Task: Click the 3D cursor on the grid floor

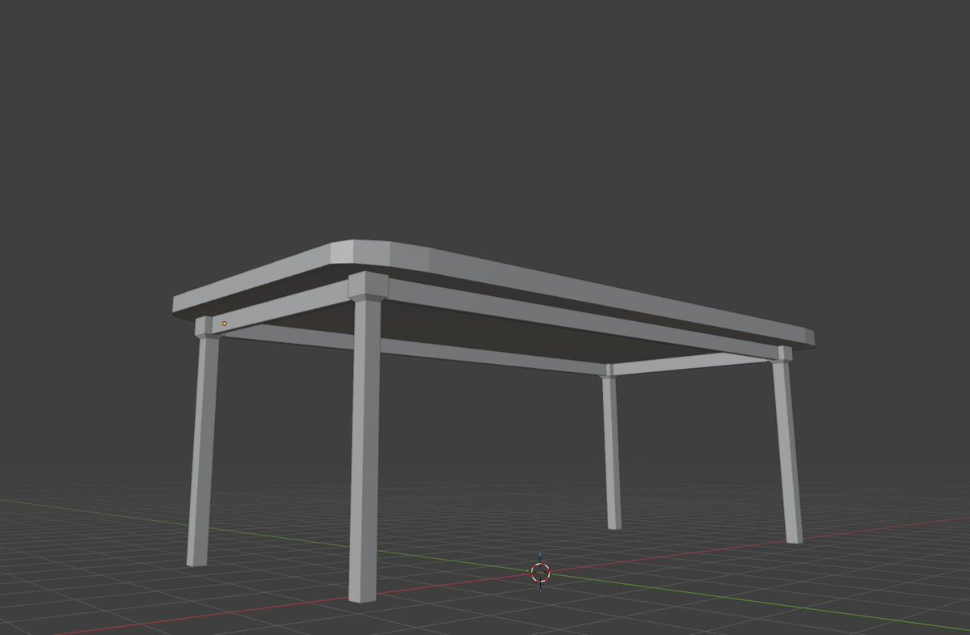Action: (x=540, y=573)
